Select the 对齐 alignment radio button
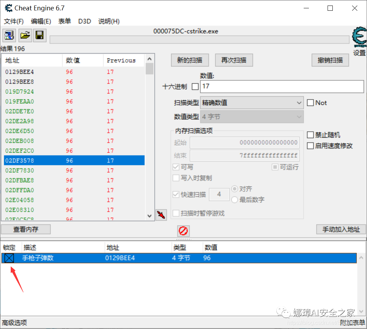The width and height of the screenshot is (367, 329). point(235,189)
